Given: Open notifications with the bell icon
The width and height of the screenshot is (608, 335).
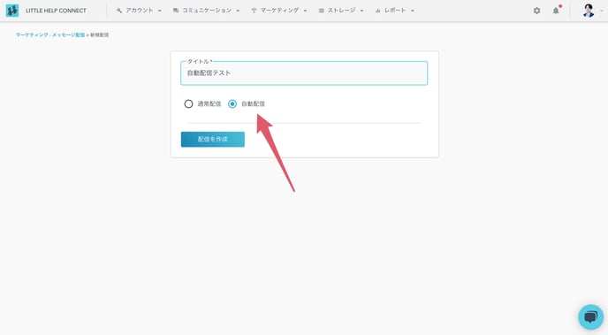Looking at the screenshot, I should click(556, 11).
